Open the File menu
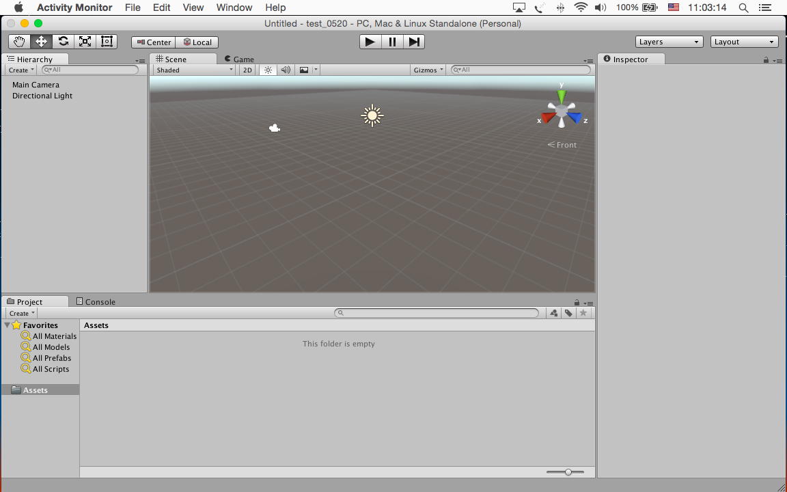The height and width of the screenshot is (492, 787). (x=133, y=8)
